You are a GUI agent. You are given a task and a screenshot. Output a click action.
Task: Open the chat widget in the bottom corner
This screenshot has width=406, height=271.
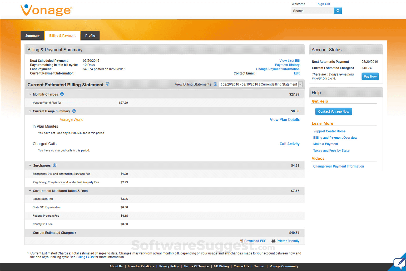[399, 263]
